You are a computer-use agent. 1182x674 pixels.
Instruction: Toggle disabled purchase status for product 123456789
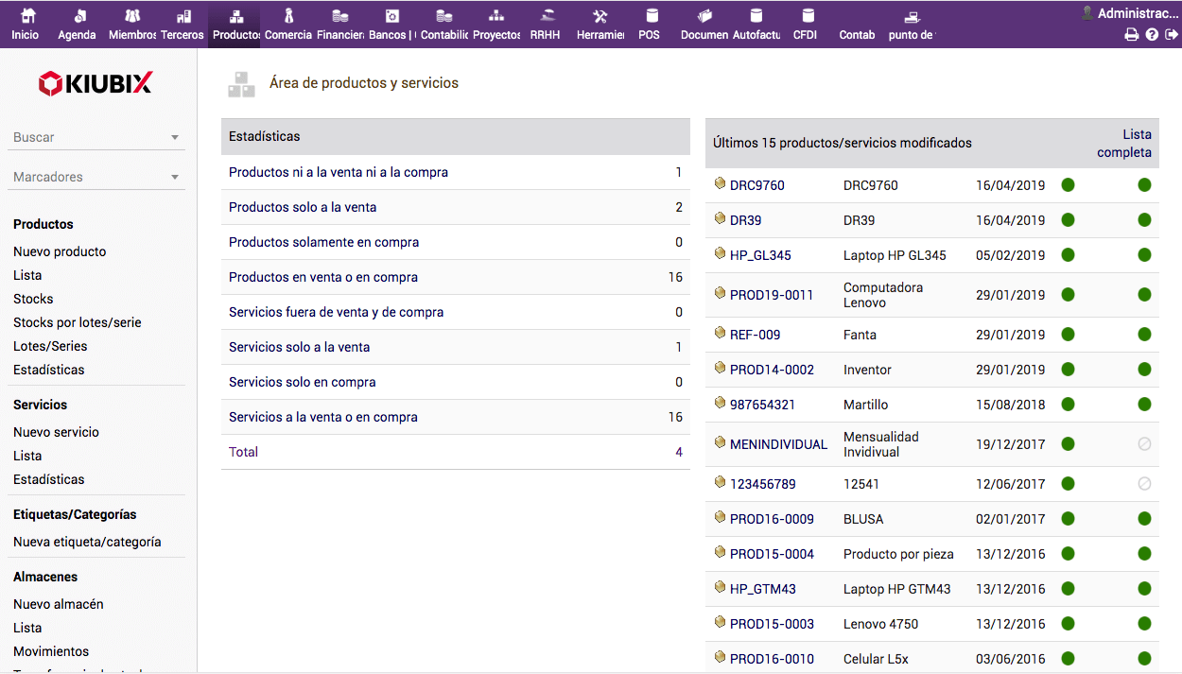pyautogui.click(x=1144, y=484)
